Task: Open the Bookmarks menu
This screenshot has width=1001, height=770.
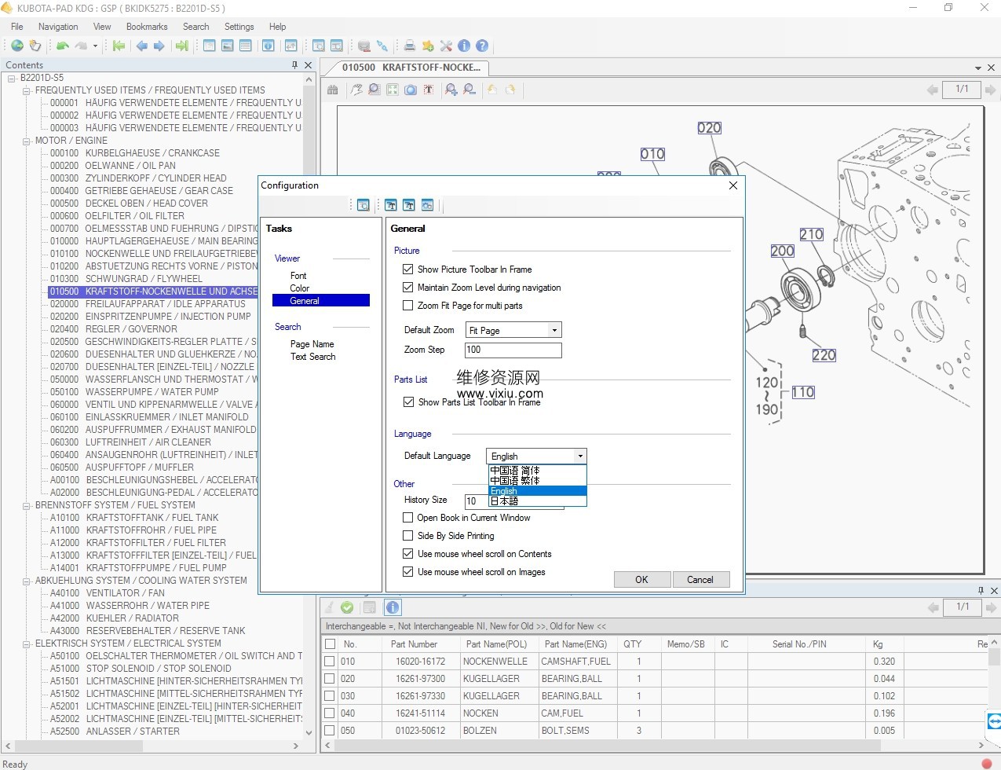Action: point(147,26)
